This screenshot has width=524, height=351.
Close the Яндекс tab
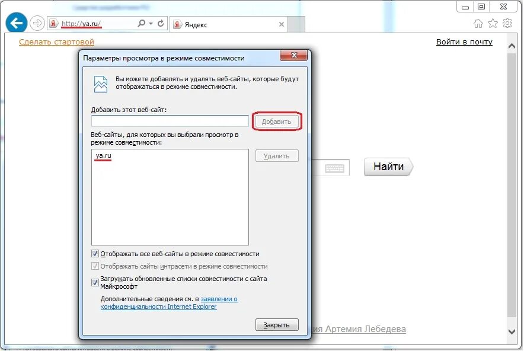pos(282,24)
